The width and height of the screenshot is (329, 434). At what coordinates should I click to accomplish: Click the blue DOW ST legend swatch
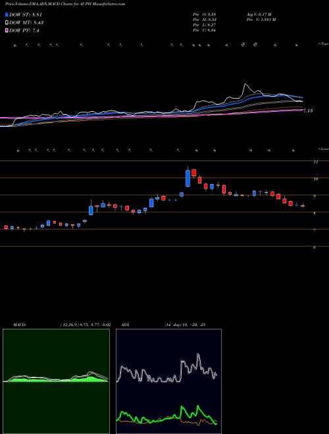coord(7,14)
